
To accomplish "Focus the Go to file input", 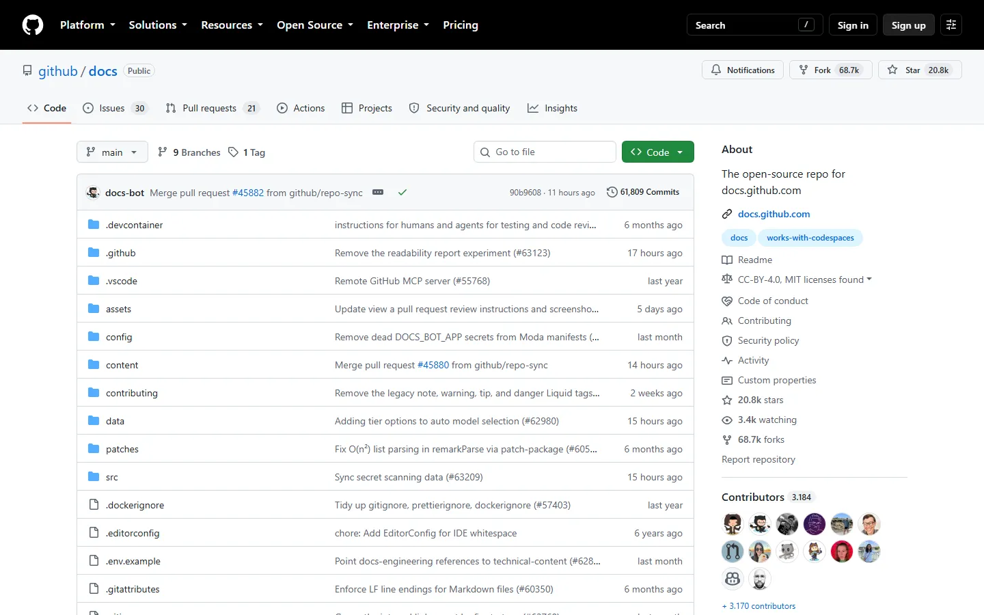I will coord(545,152).
